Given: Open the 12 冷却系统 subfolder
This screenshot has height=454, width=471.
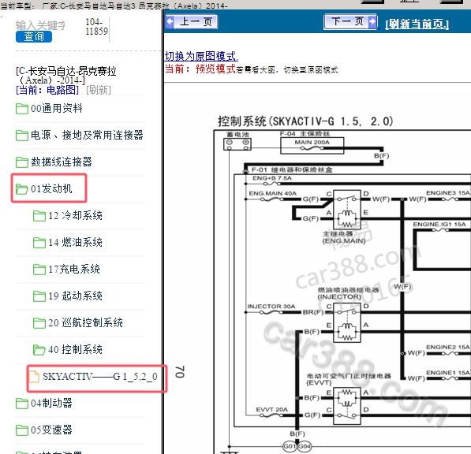Looking at the screenshot, I should [x=76, y=215].
